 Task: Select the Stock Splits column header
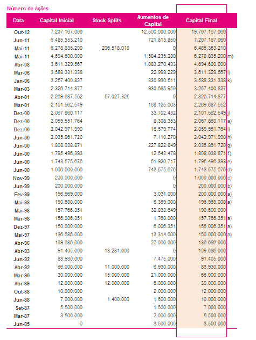point(107,21)
